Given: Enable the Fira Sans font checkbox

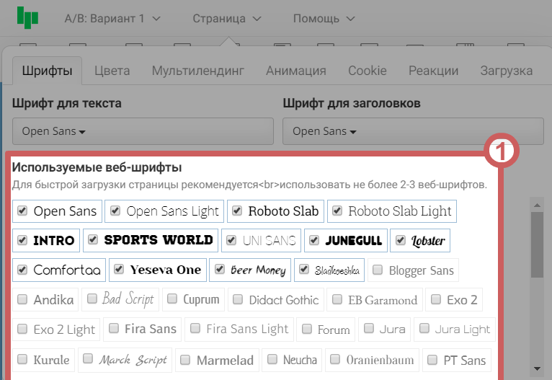Looking at the screenshot, I should (x=114, y=329).
